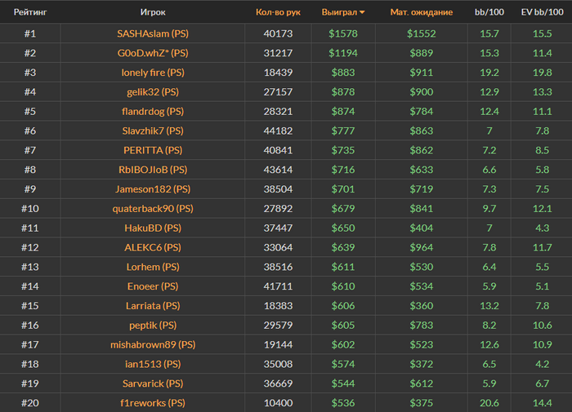Sort table by Кол-во рук column
The height and width of the screenshot is (412, 572).
coord(278,12)
